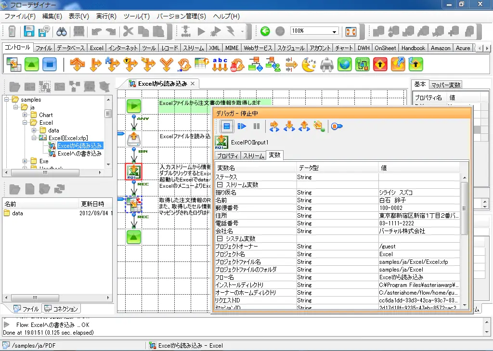Switch to the OnSheet palette tab

pyautogui.click(x=385, y=48)
